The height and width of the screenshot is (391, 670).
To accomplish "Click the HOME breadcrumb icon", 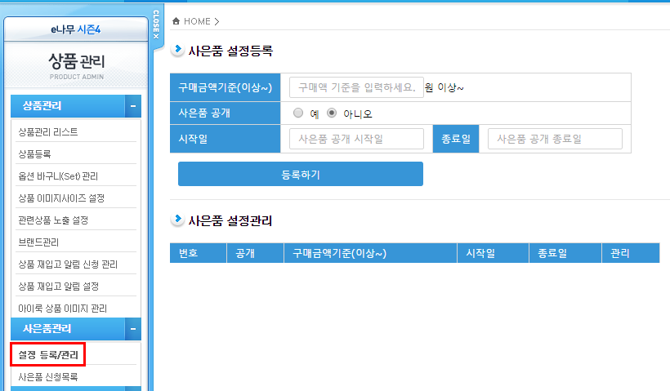I will [176, 21].
